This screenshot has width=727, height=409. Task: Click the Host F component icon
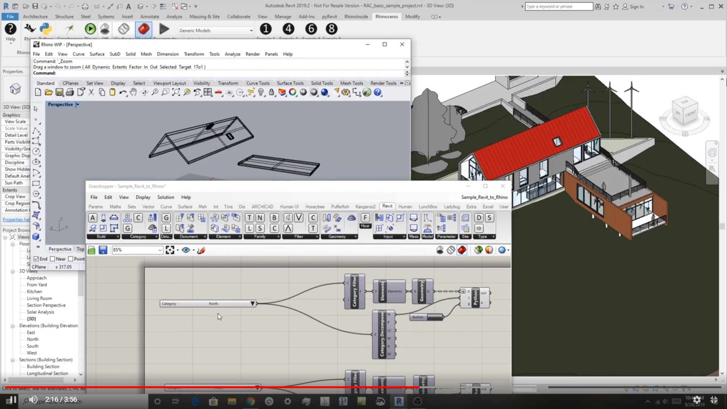click(365, 217)
